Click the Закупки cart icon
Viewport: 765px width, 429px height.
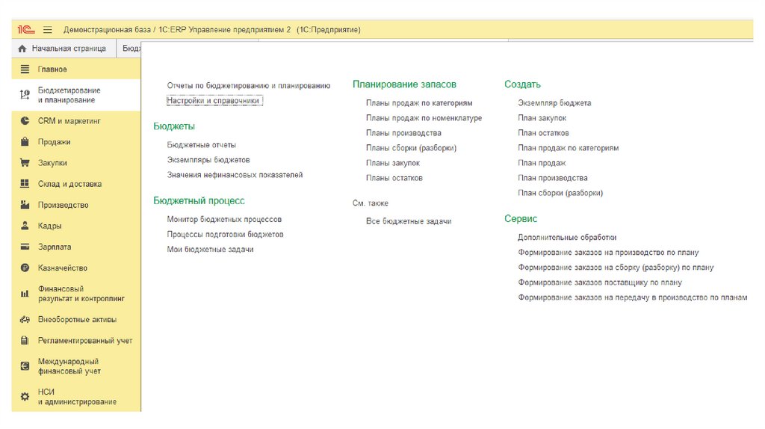click(x=25, y=163)
